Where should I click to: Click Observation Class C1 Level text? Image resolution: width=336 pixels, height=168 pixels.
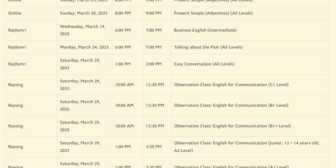coord(231,85)
